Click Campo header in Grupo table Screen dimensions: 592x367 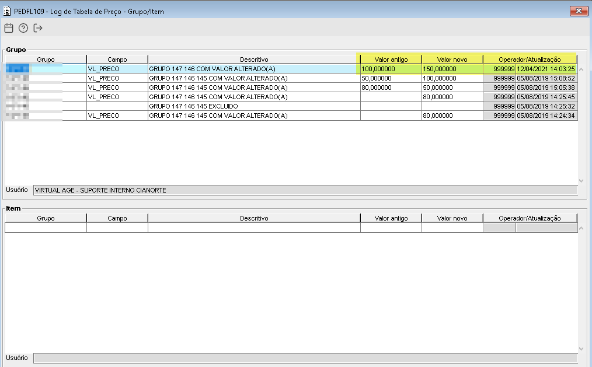click(117, 59)
